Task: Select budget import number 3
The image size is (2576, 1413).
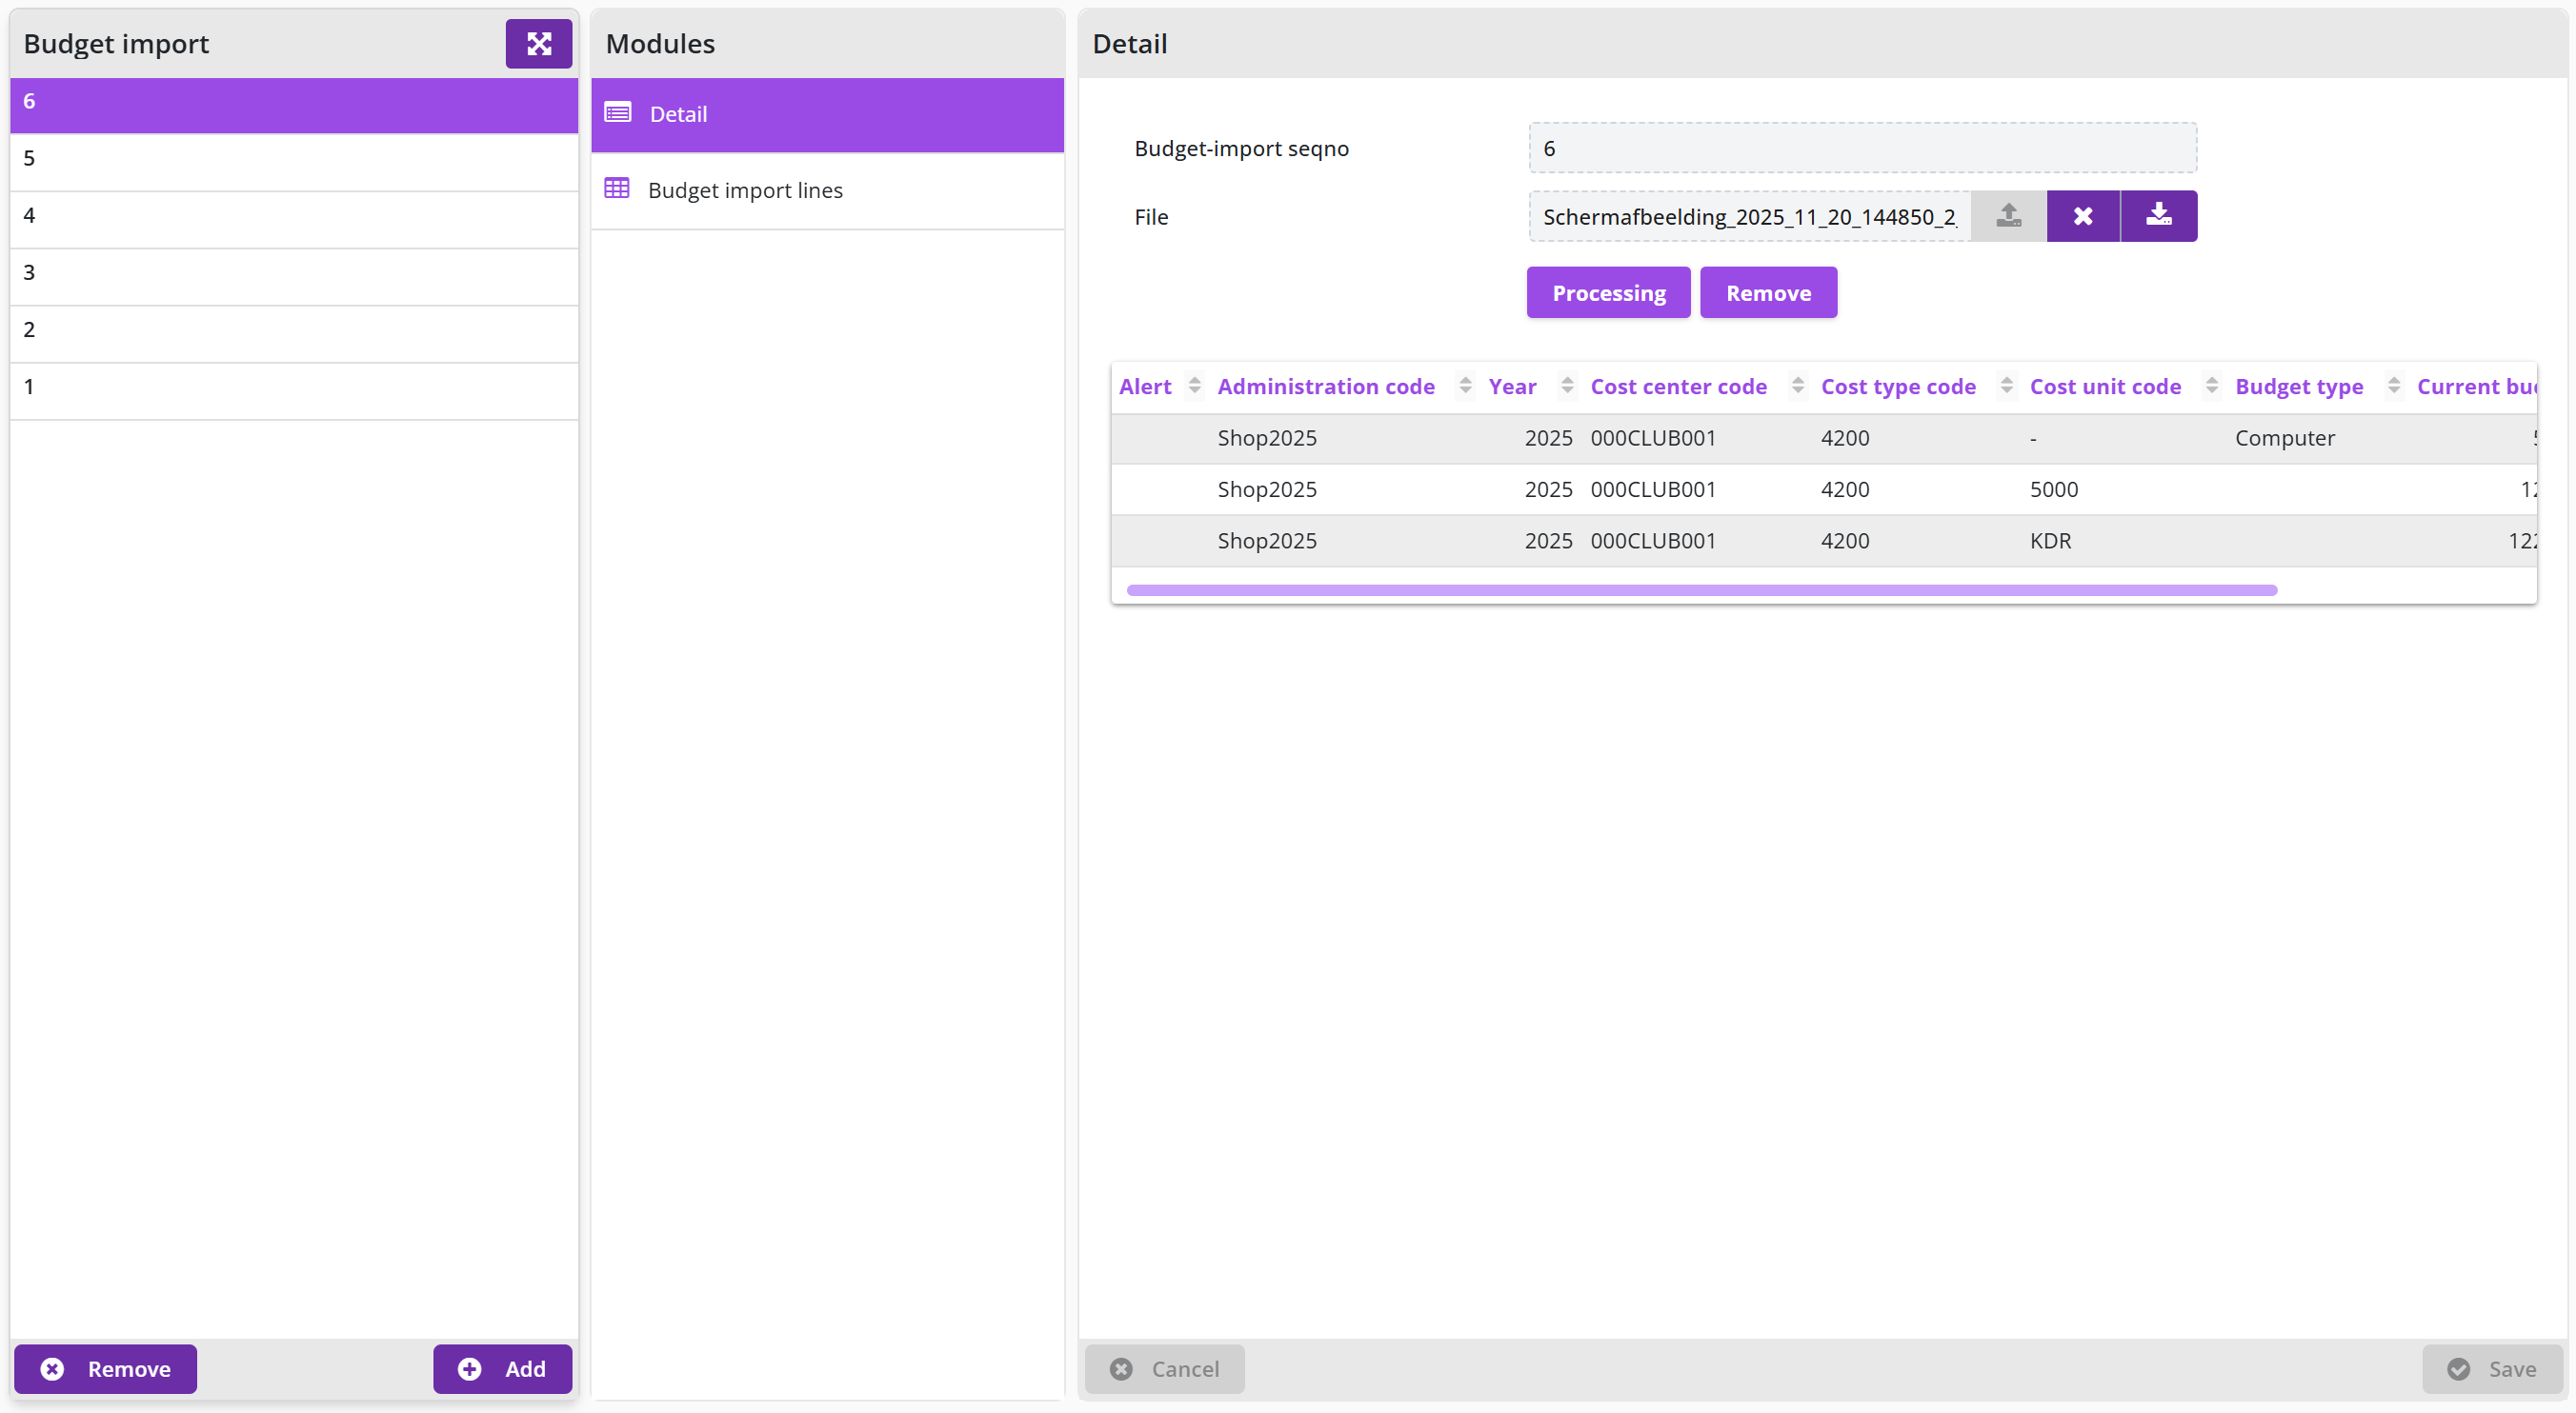Action: (294, 273)
